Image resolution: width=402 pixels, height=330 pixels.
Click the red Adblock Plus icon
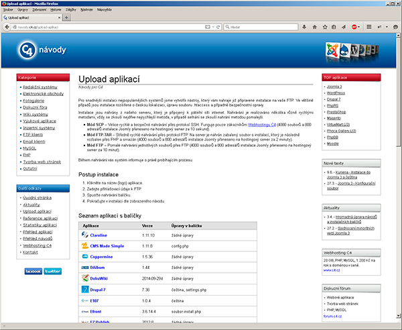[x=354, y=27]
